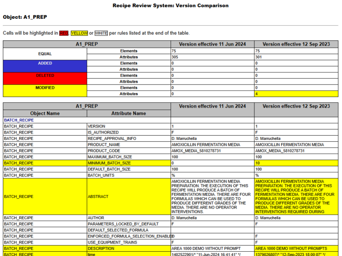Select the highlighted ABSTRACT attribute cell
The height and width of the screenshot is (256, 342).
[129, 197]
